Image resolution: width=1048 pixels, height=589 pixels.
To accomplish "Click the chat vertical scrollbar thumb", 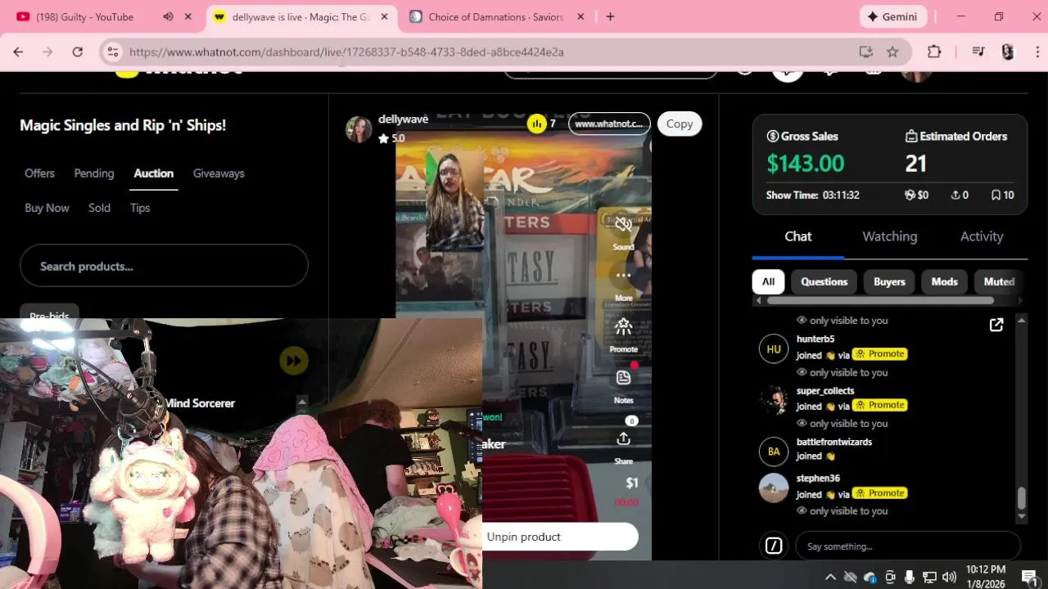I will (1021, 498).
